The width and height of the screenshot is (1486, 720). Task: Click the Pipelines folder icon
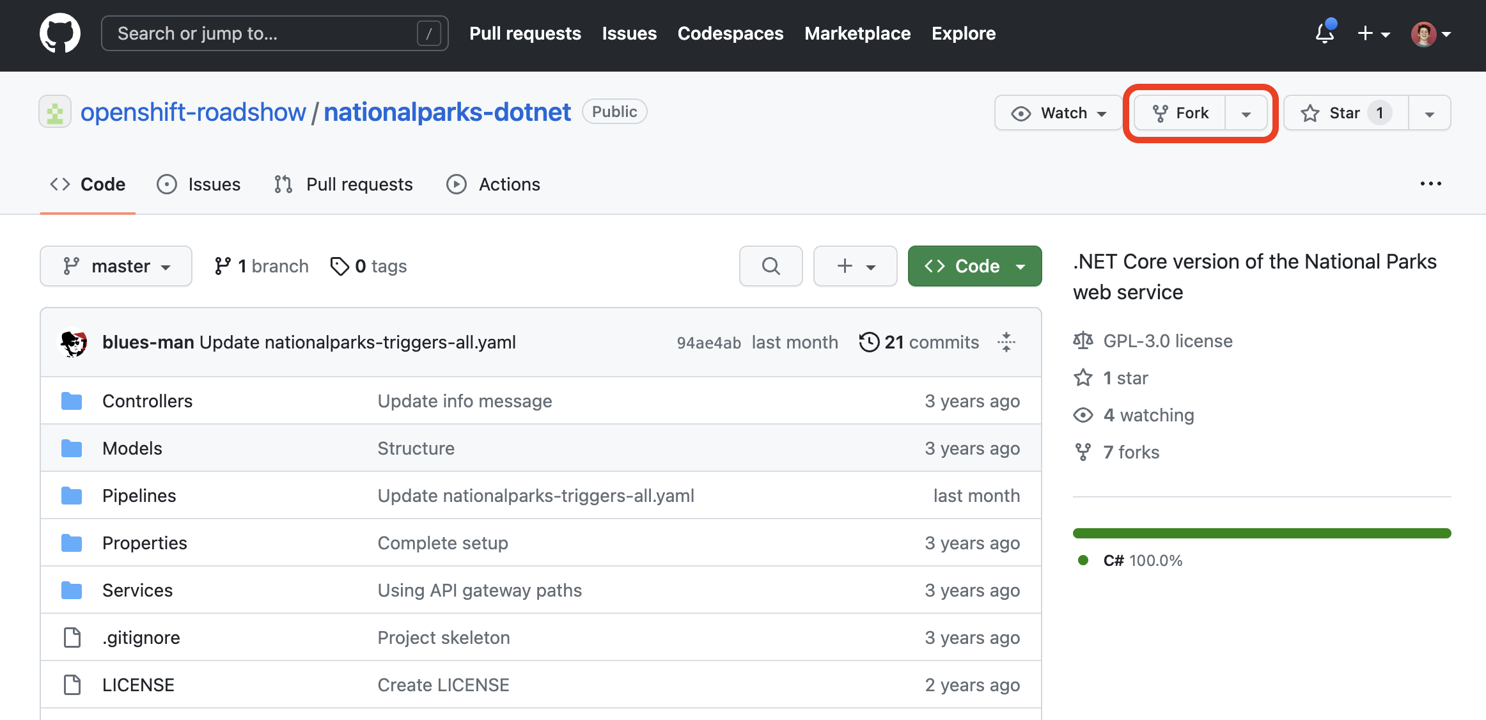(72, 496)
